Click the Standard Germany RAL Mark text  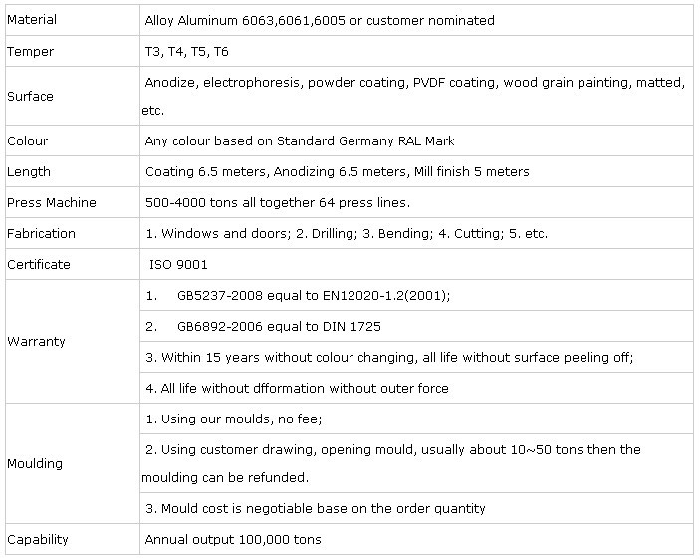(x=365, y=140)
